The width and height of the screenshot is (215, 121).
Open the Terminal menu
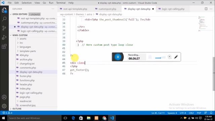pyautogui.click(x=61, y=3)
